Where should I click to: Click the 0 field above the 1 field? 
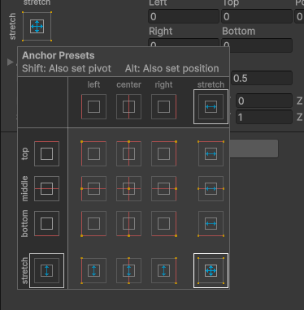point(264,101)
